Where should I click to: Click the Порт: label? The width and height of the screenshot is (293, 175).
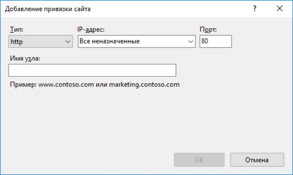(x=208, y=29)
